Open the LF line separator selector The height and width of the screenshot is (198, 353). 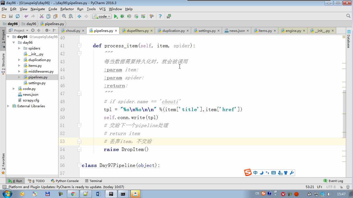tap(320, 187)
